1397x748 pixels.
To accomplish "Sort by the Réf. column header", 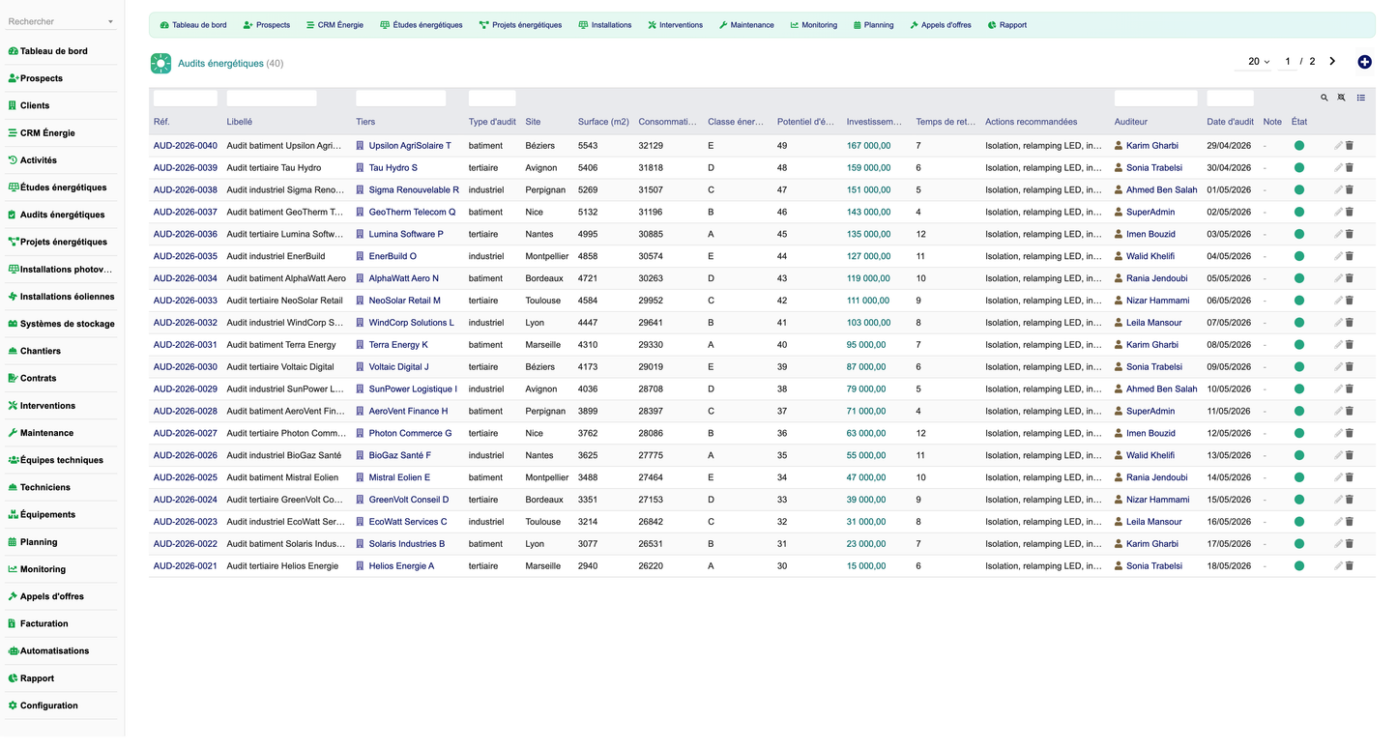I will (x=161, y=122).
